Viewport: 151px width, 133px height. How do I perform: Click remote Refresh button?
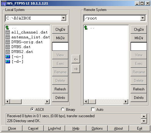click(x=139, y=89)
